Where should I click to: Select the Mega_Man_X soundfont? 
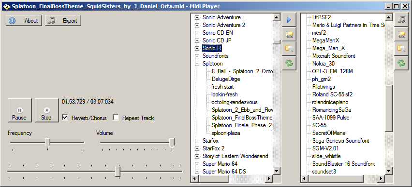[329, 49]
